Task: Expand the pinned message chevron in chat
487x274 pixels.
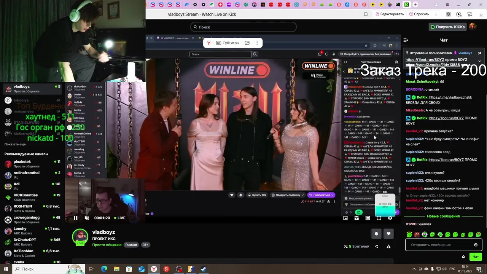Action: pyautogui.click(x=479, y=61)
